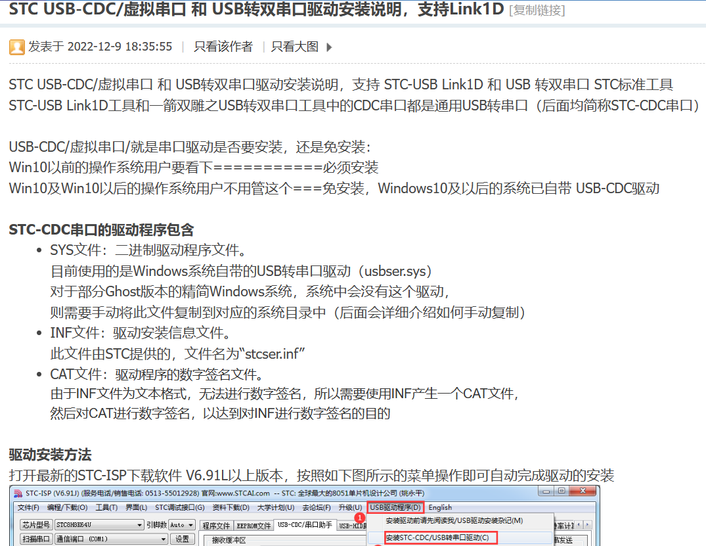Click the line starting Win10及Win10以后的操作系统用户

334,189
